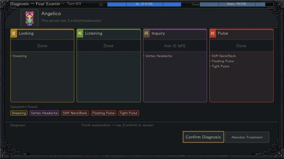
Task: Click the Looking panel 望 icon
Action: pyautogui.click(x=14, y=33)
